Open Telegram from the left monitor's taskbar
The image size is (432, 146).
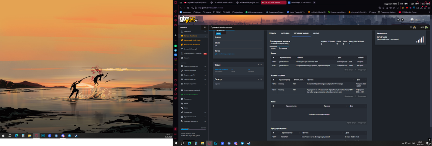[70, 136]
